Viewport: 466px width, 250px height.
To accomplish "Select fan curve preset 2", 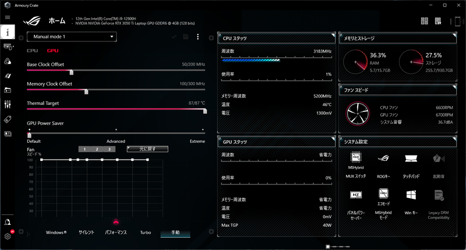I will (97, 149).
